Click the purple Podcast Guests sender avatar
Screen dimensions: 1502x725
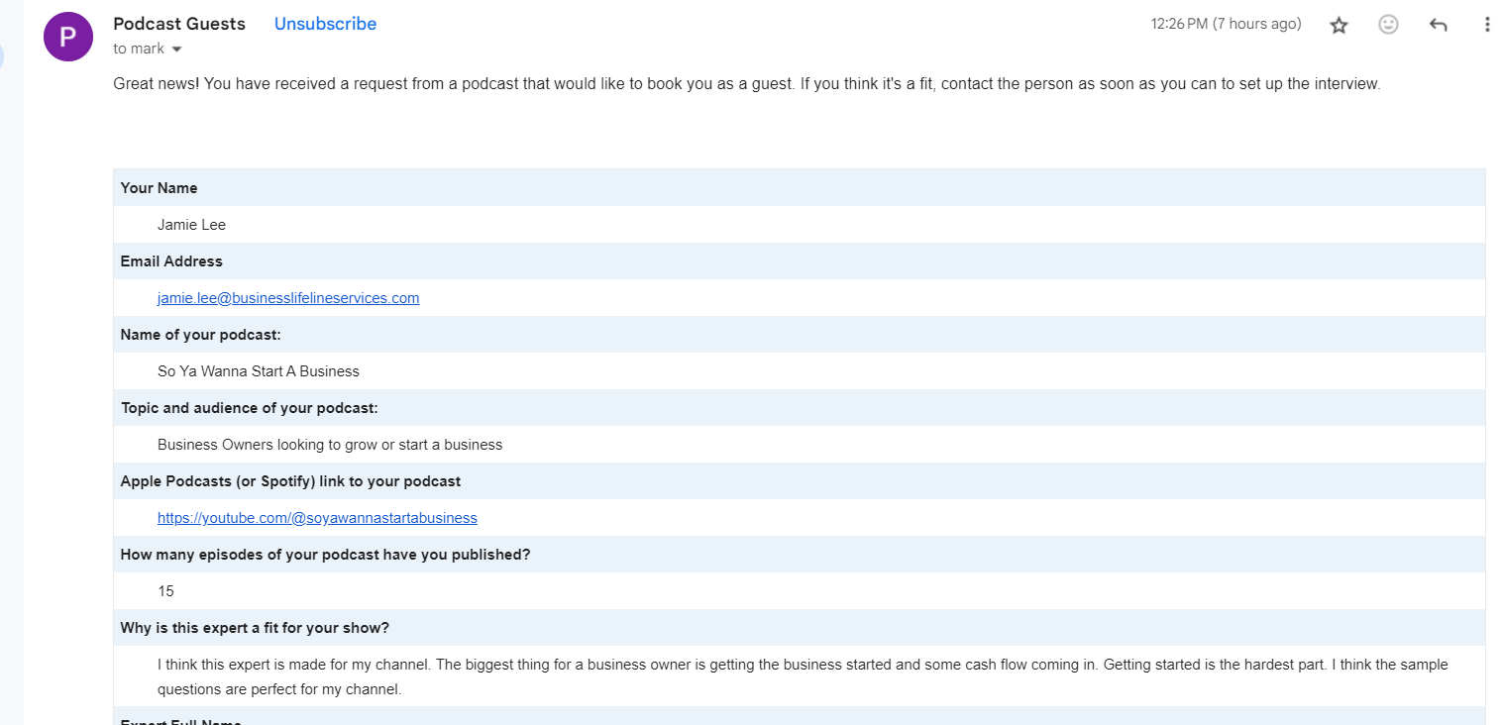[x=68, y=38]
